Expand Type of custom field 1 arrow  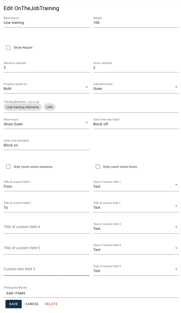[176, 185]
